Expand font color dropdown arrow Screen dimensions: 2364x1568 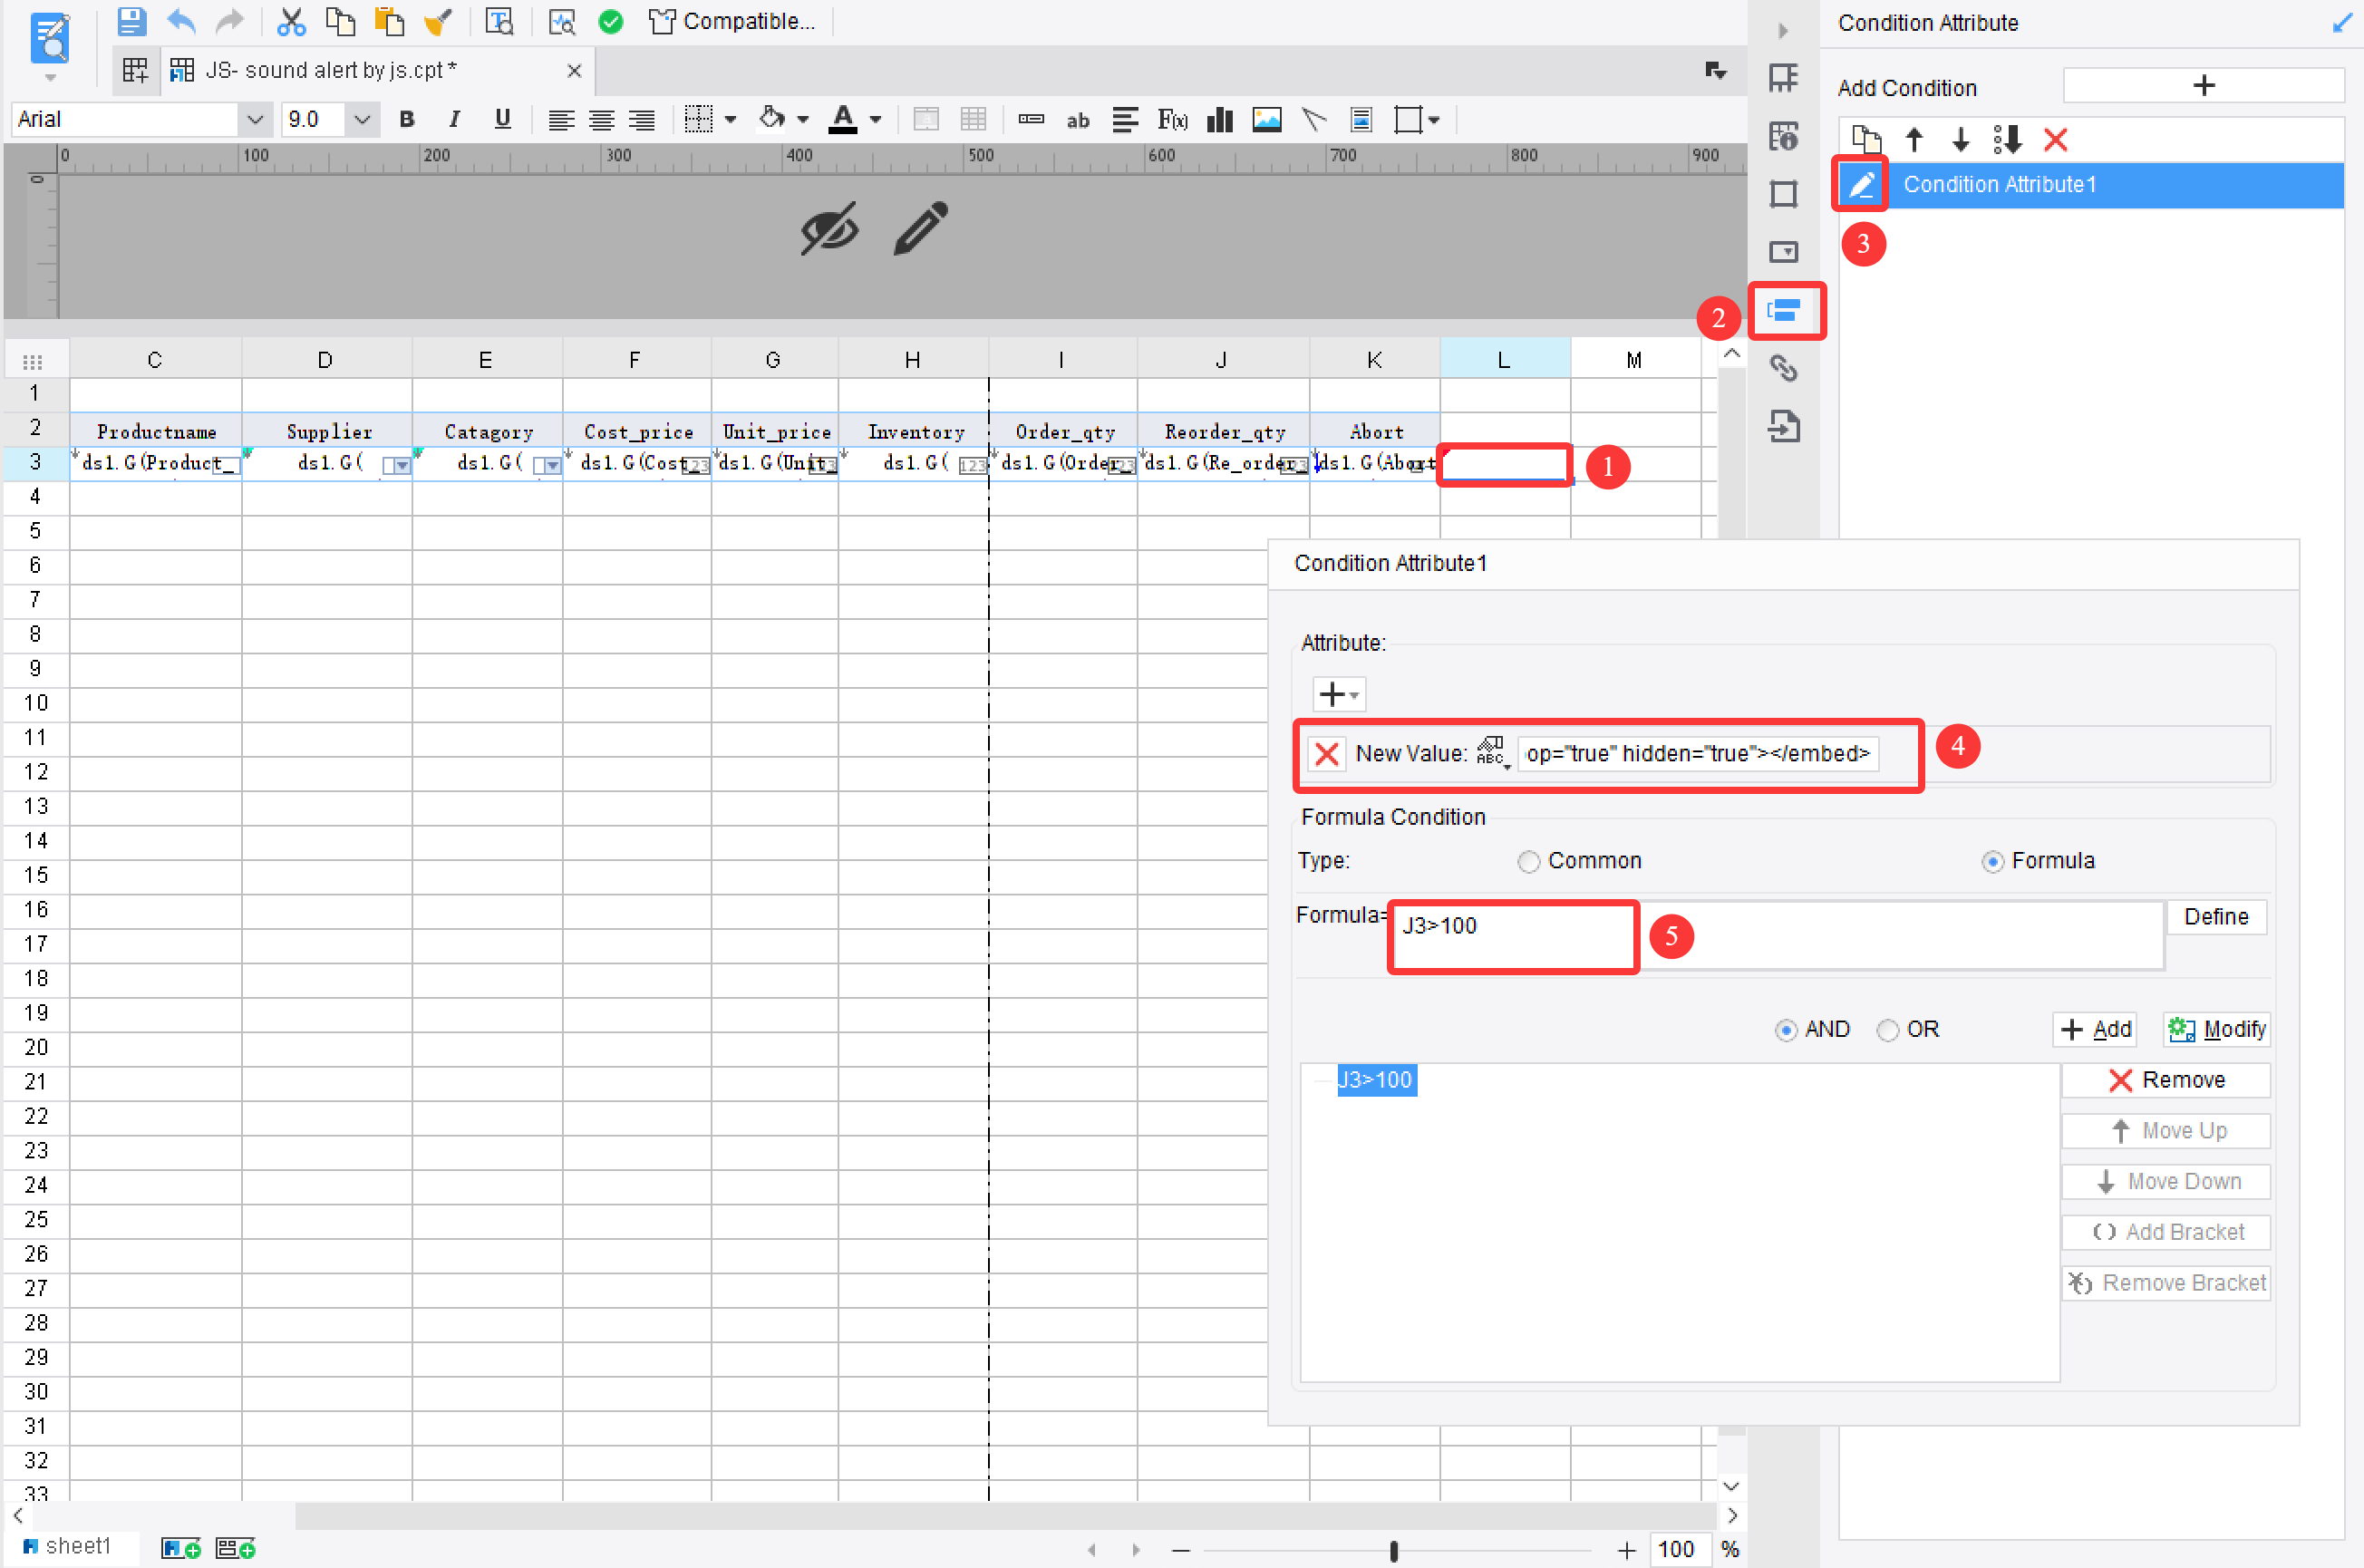pos(875,120)
